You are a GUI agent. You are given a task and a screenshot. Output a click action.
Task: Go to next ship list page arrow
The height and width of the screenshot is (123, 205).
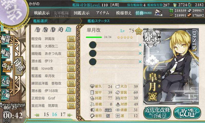[x=70, y=115]
